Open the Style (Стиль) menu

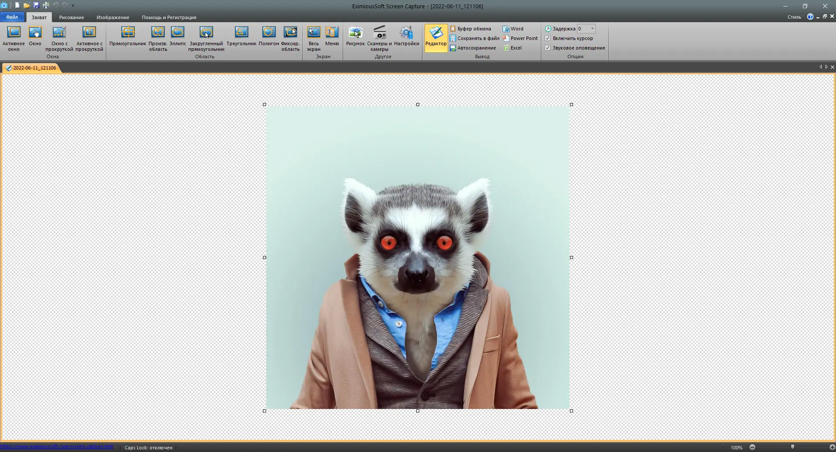(794, 17)
